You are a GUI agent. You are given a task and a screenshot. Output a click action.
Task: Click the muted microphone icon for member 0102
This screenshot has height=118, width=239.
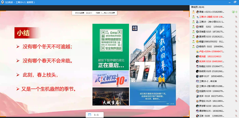pyautogui.click(x=236, y=46)
